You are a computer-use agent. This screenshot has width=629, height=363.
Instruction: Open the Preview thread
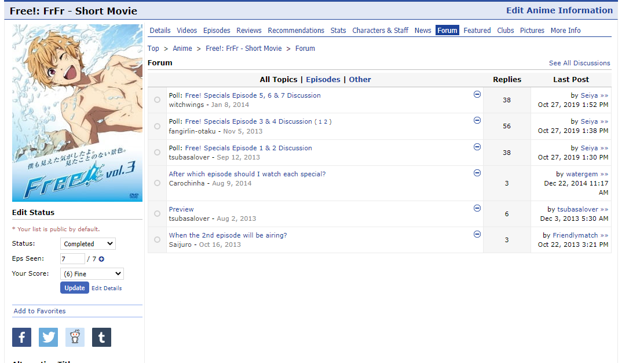pyautogui.click(x=181, y=209)
